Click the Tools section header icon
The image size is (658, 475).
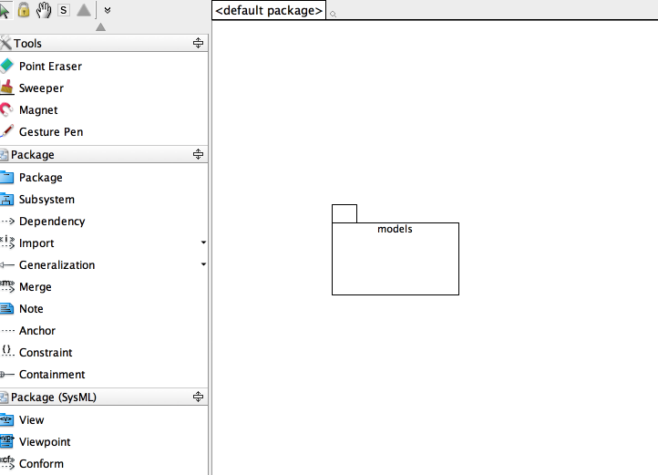click(x=5, y=43)
